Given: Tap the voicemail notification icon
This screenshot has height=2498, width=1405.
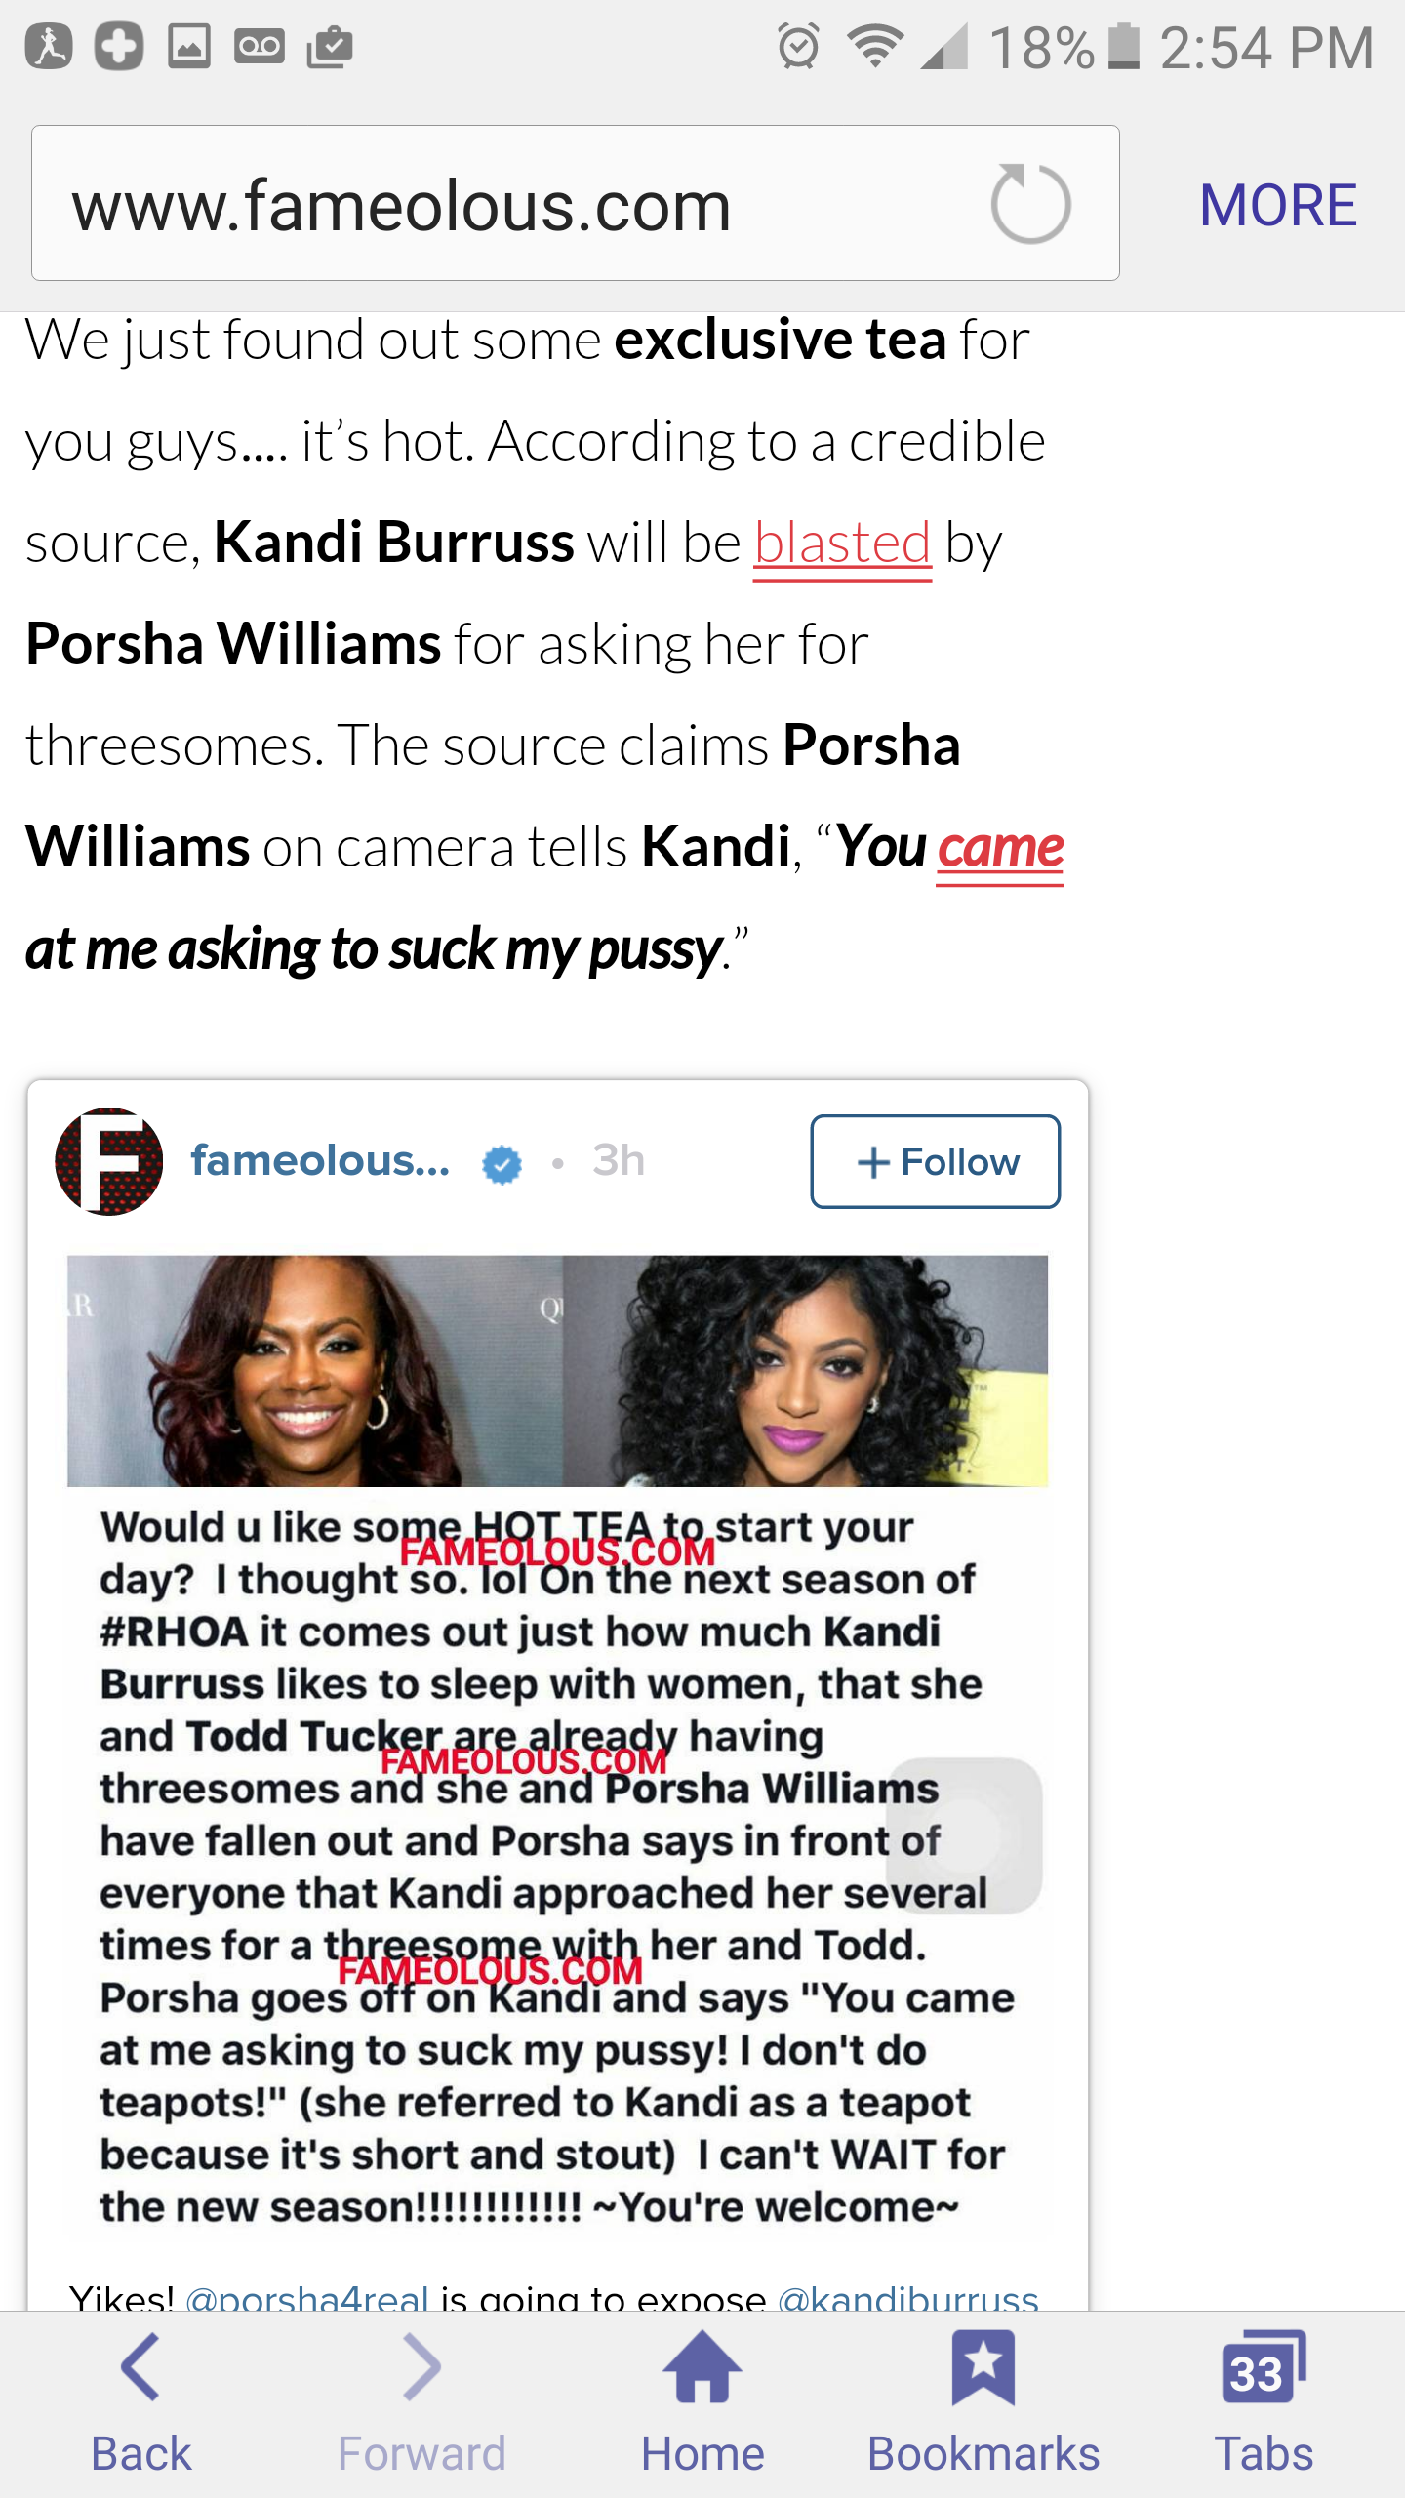Looking at the screenshot, I should click(x=259, y=46).
